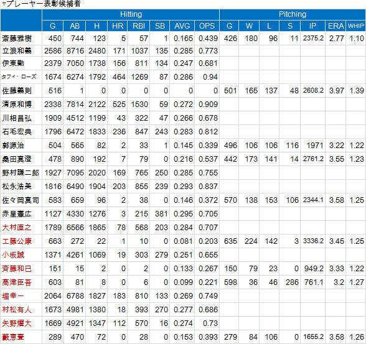Click the Pitching group header
The width and height of the screenshot is (366, 344).
(293, 14)
